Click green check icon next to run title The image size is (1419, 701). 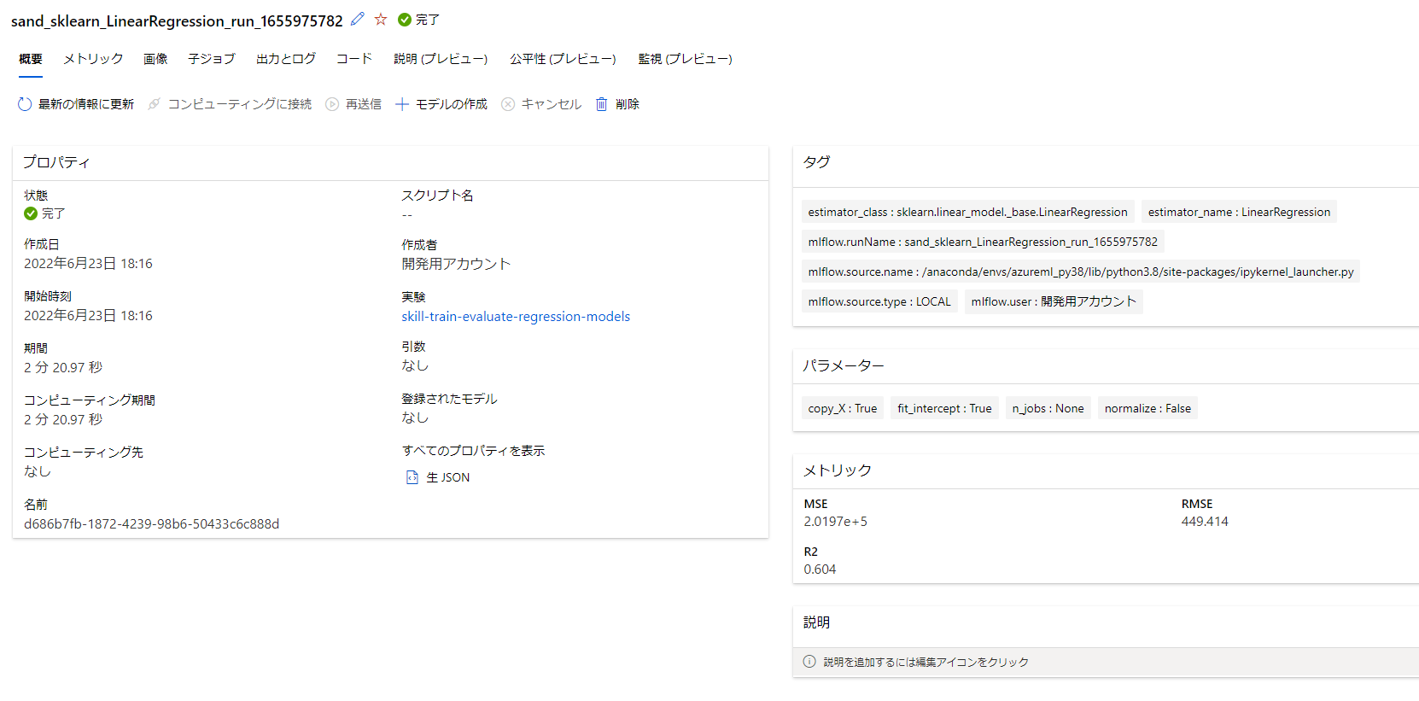click(405, 20)
